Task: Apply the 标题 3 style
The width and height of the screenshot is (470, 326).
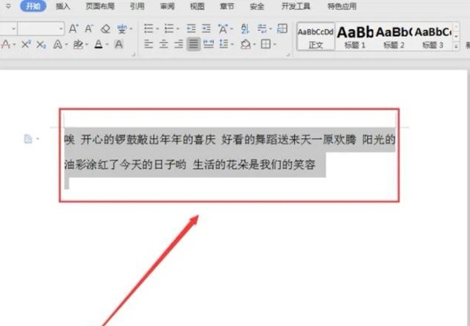Action: (433, 37)
